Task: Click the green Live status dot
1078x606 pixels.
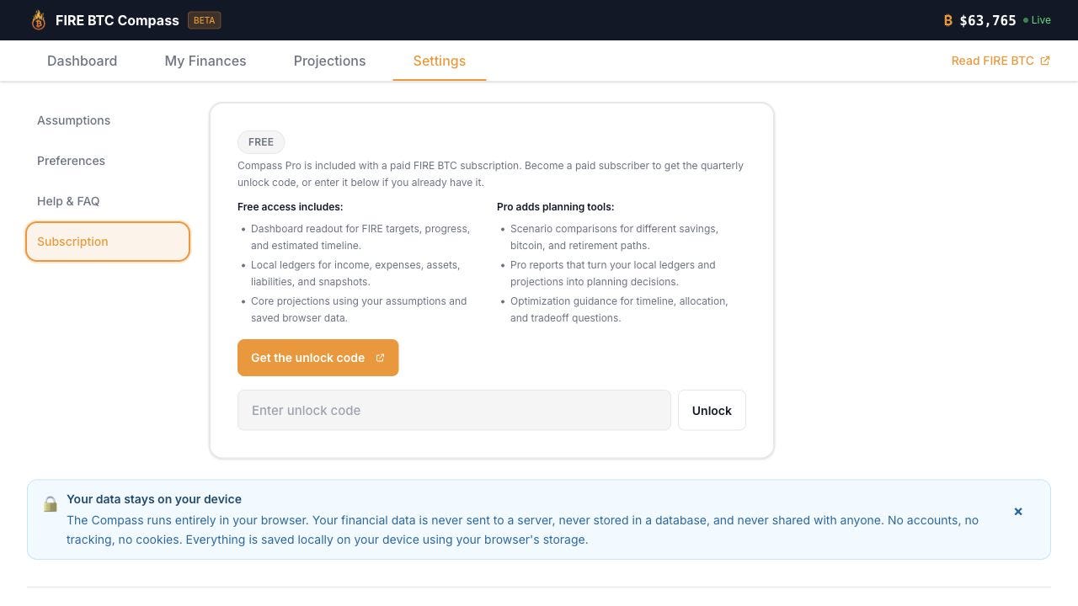Action: 1026,20
